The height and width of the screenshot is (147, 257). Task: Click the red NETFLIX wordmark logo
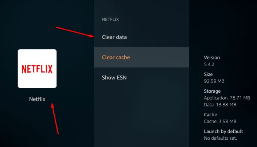click(37, 69)
